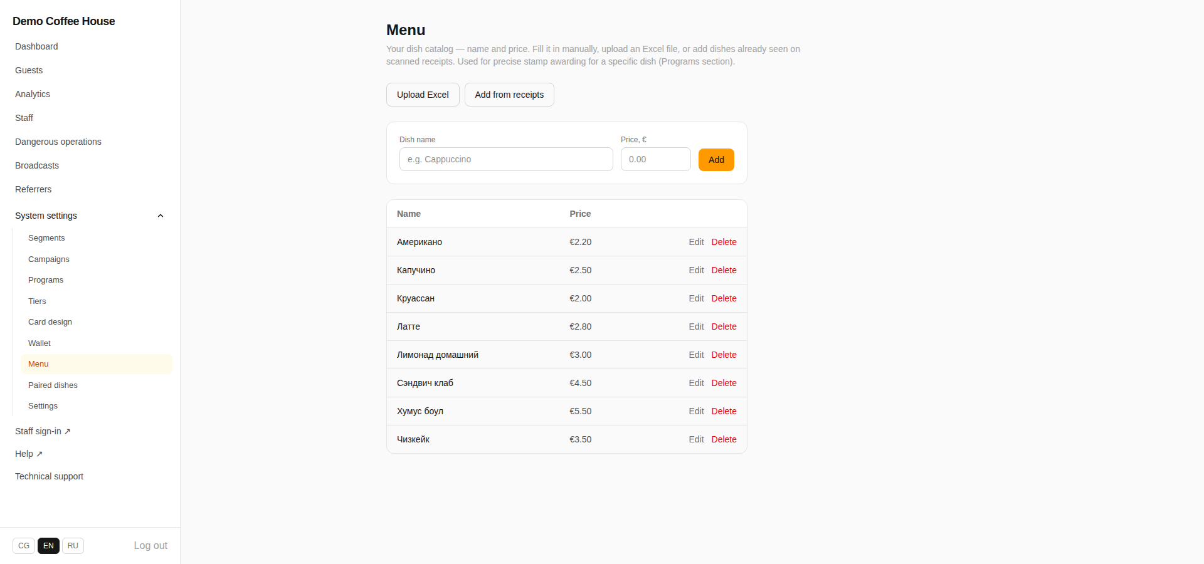
Task: Open Campaigns under System settings
Action: tap(49, 259)
